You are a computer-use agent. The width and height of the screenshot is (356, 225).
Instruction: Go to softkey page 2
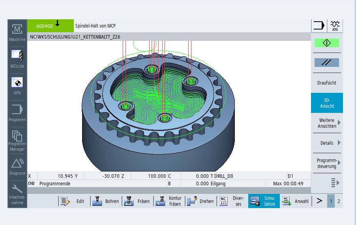[338, 201]
